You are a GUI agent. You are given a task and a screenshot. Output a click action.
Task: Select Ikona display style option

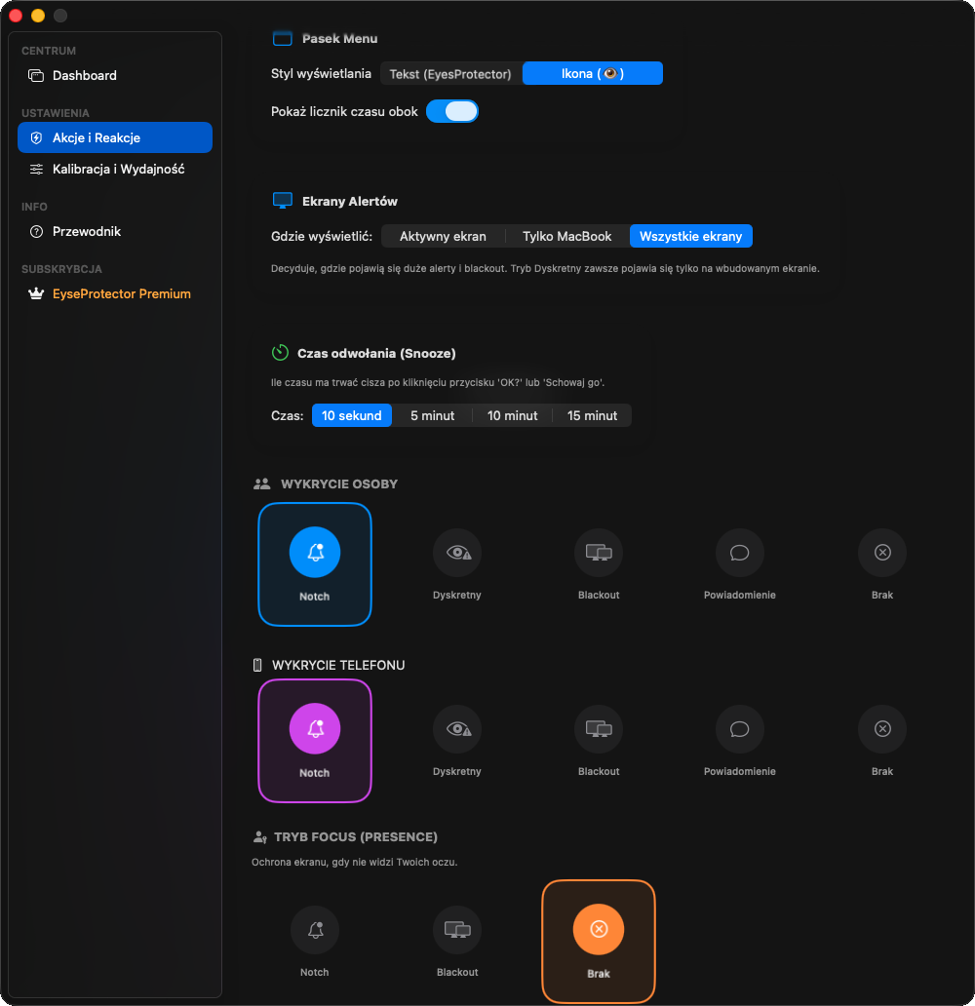593,74
